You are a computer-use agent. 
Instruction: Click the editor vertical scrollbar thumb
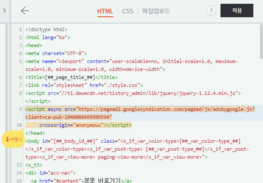(x=261, y=42)
